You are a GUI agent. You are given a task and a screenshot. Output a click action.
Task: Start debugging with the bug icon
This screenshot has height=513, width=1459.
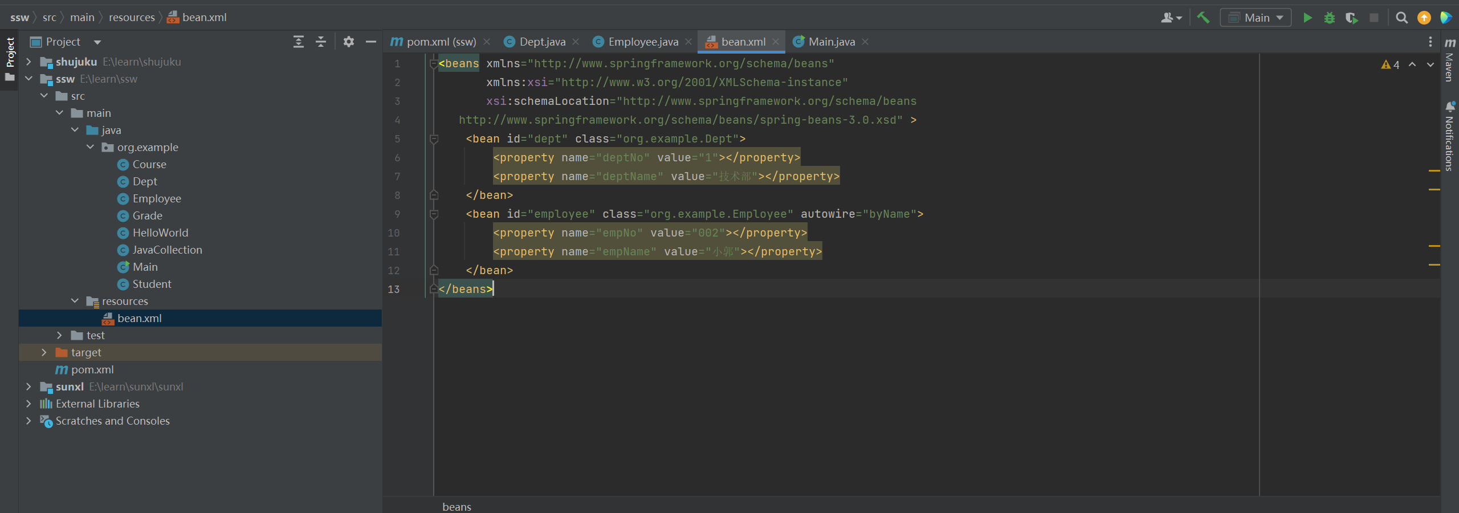(1330, 18)
